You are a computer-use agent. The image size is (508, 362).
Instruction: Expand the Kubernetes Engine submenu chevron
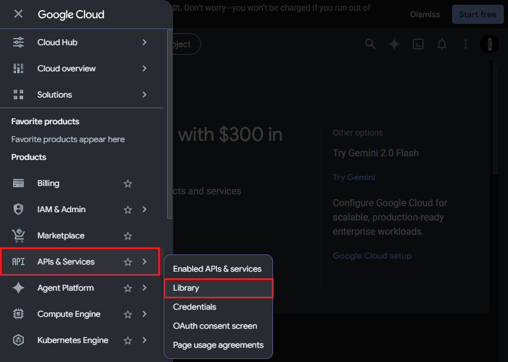(x=145, y=340)
